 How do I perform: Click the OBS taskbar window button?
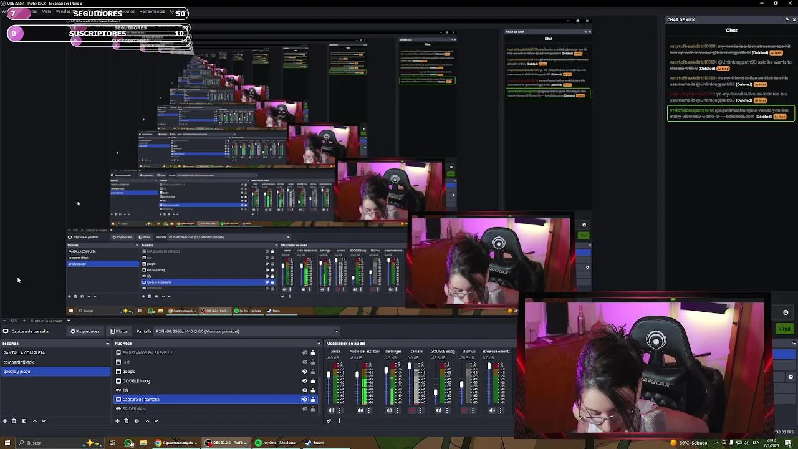[x=225, y=443]
